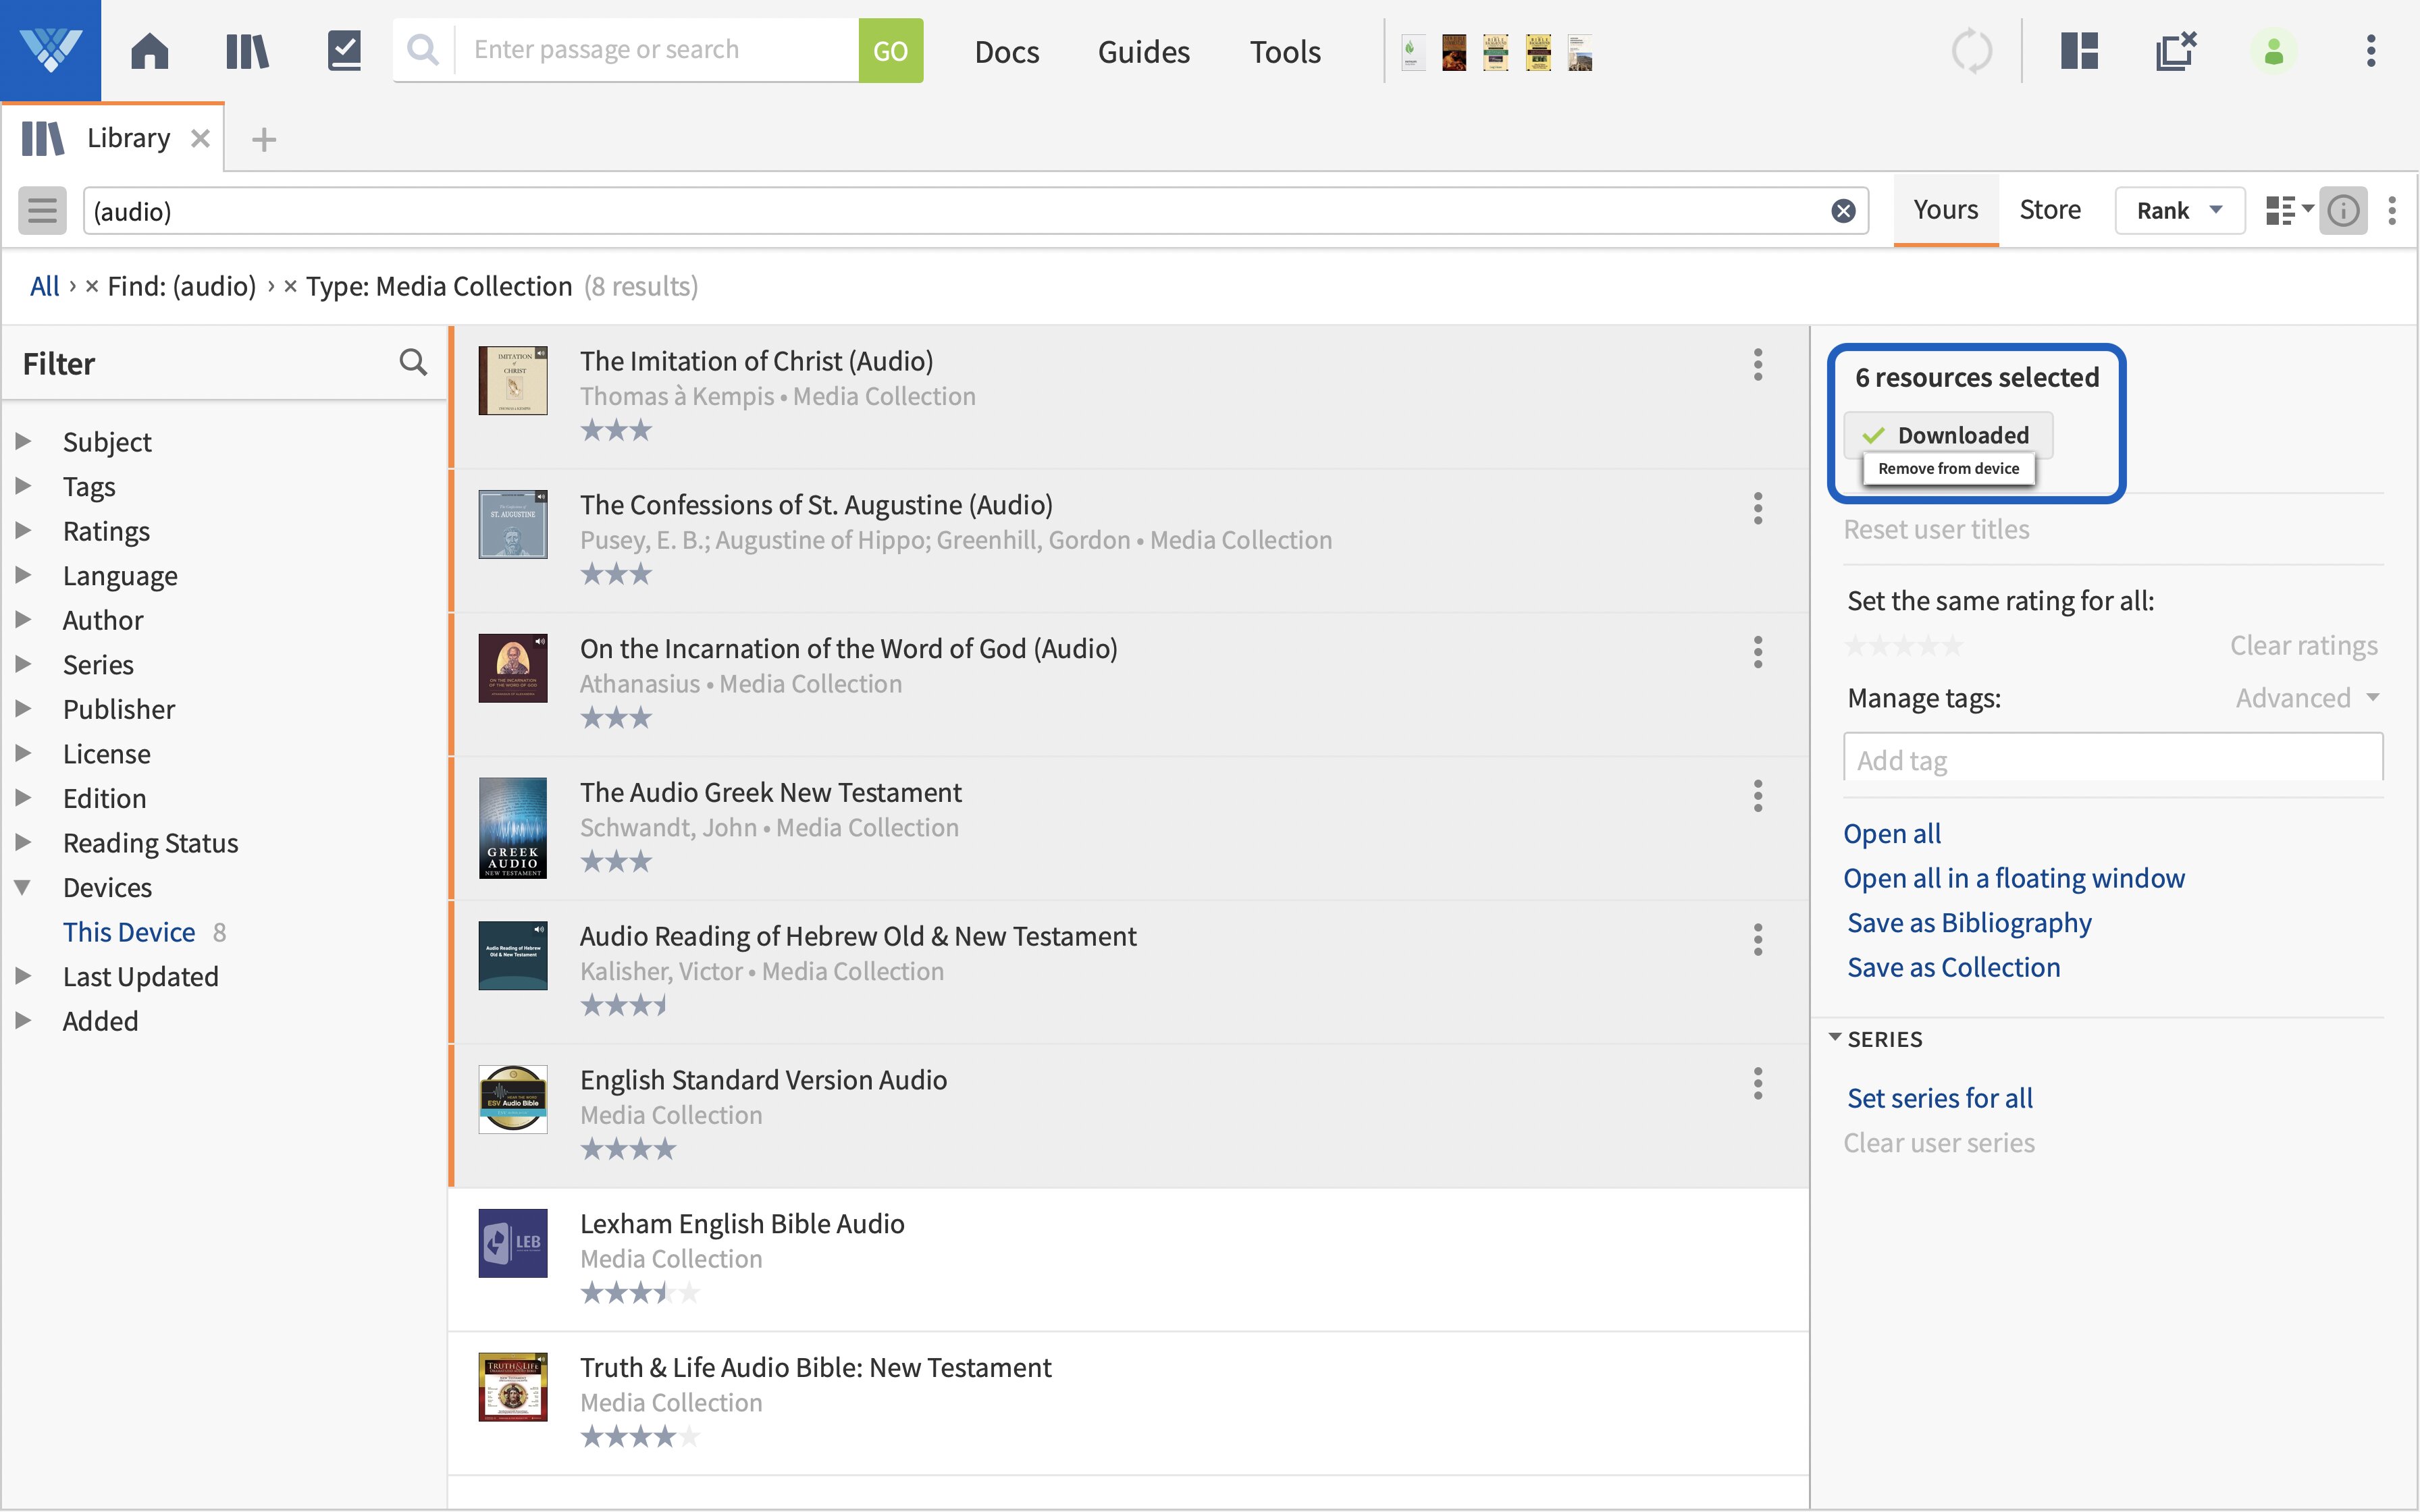Open the Advanced tags dropdown

coord(2307,698)
